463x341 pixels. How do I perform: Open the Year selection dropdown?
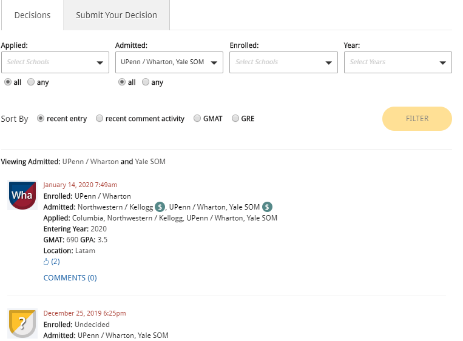pyautogui.click(x=397, y=62)
